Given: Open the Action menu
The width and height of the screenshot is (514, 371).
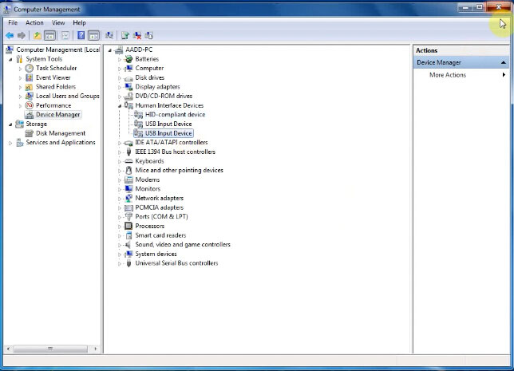Looking at the screenshot, I should [34, 22].
